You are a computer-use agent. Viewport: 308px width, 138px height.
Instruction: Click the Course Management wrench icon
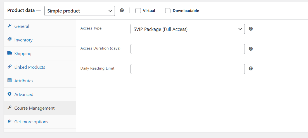coord(10,108)
